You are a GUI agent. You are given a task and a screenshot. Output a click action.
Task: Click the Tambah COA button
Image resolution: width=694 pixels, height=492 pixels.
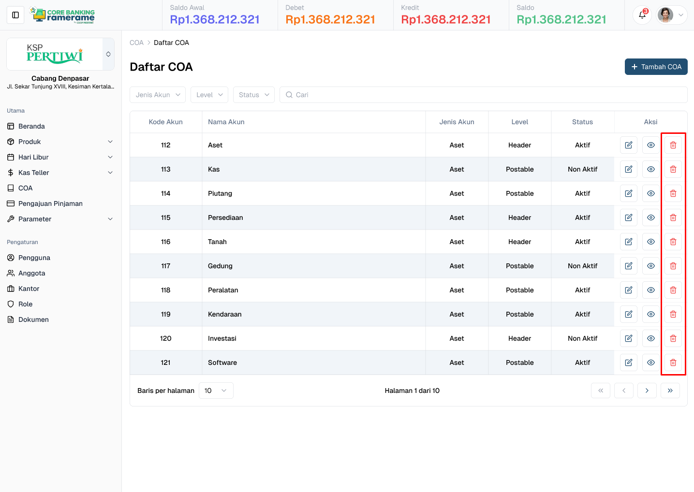pos(656,67)
